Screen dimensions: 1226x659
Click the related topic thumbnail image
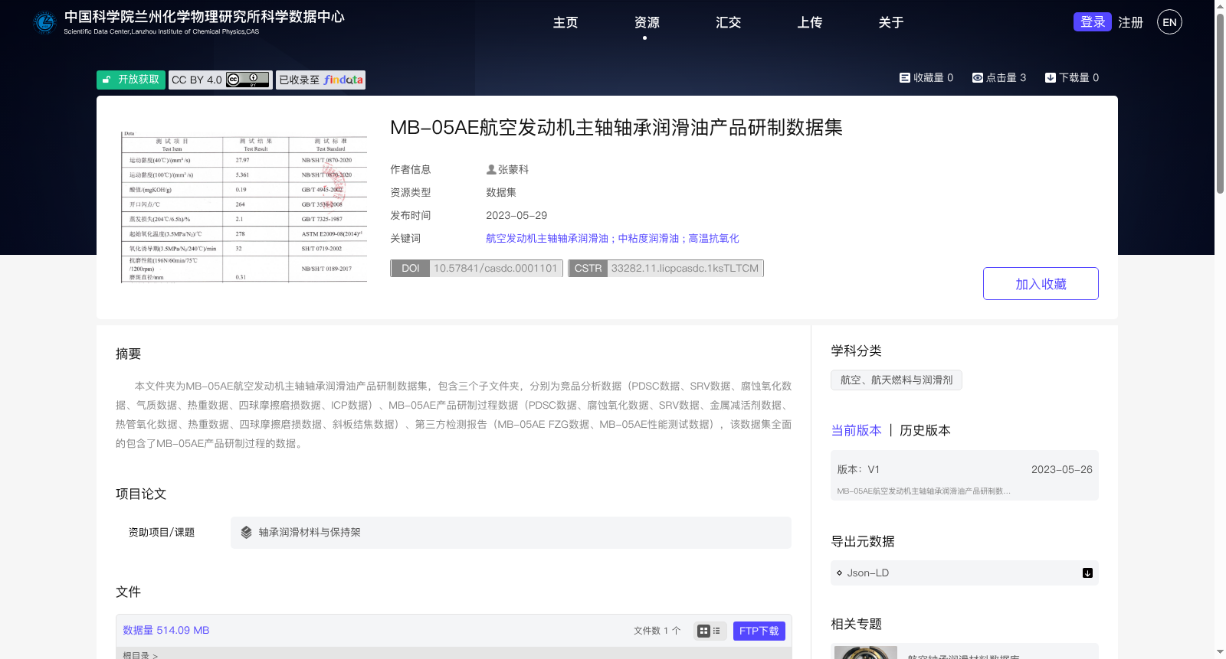coord(866,652)
